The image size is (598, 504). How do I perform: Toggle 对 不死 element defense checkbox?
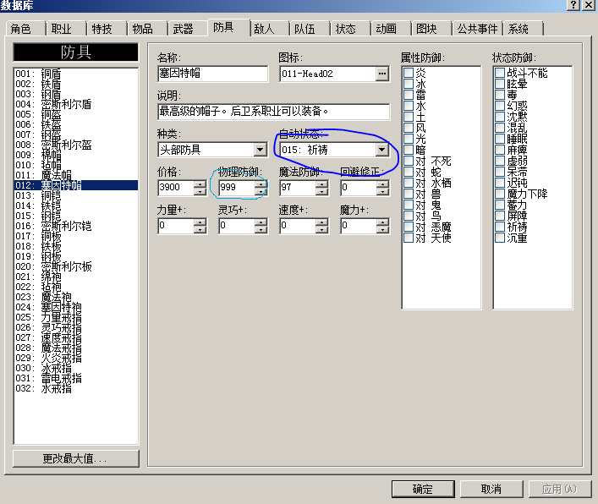[x=409, y=161]
